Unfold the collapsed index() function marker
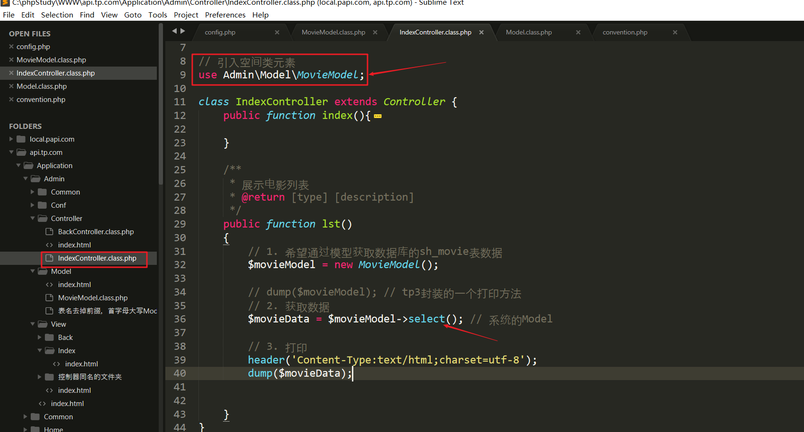804x432 pixels. (378, 116)
